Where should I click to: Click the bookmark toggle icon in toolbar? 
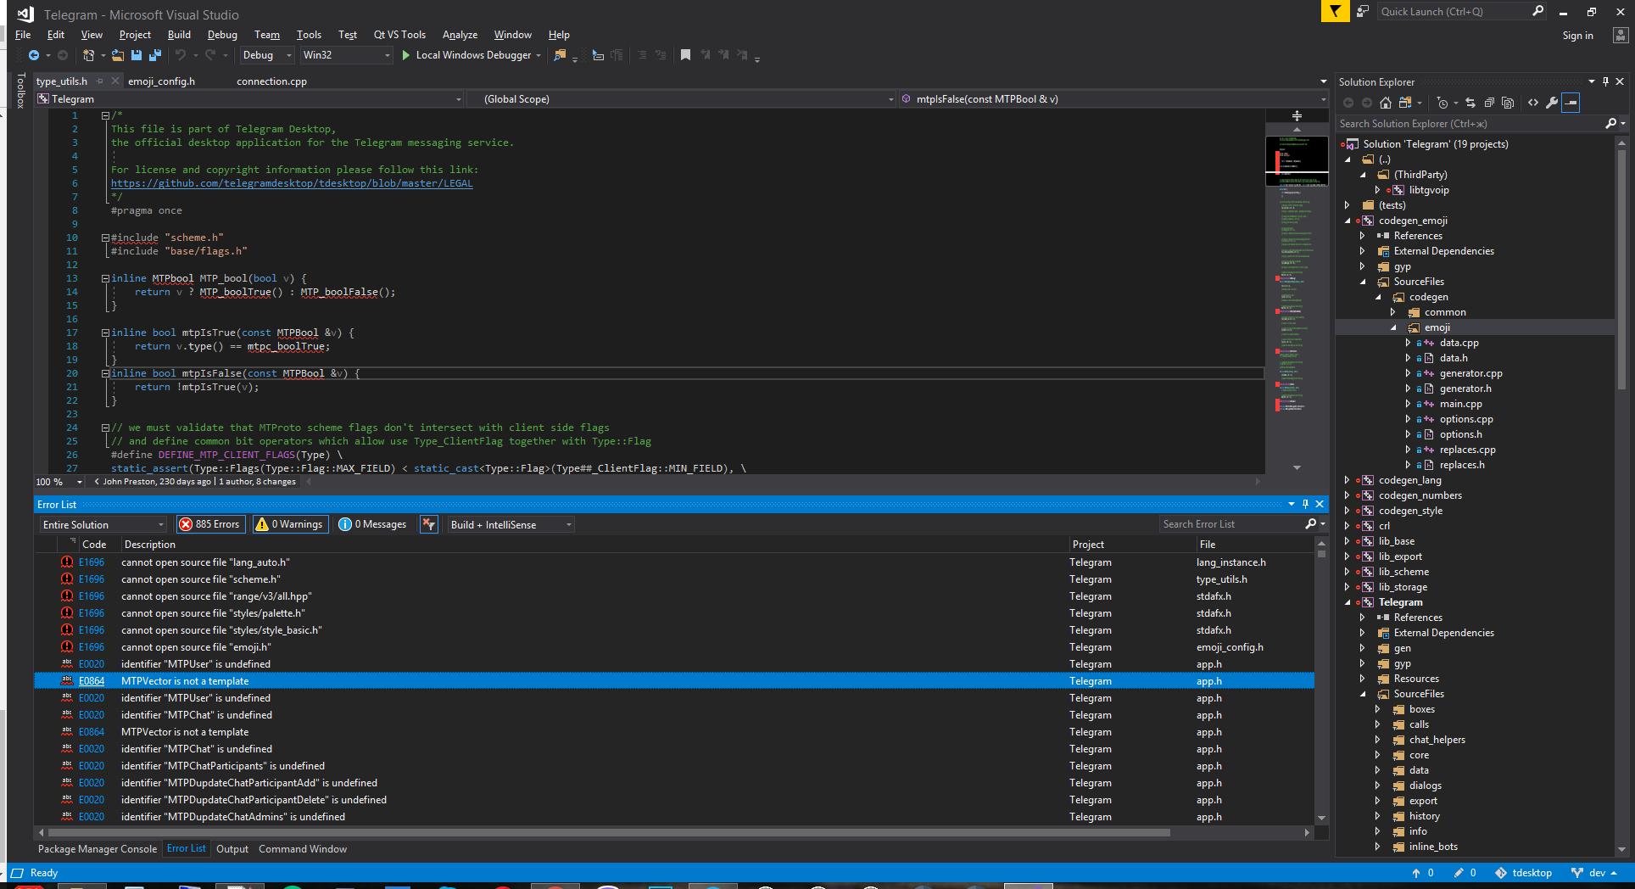685,55
